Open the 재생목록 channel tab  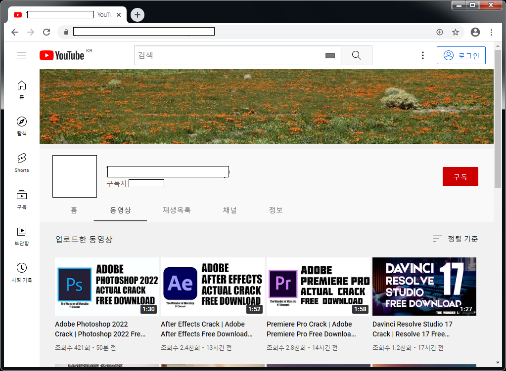pos(177,210)
